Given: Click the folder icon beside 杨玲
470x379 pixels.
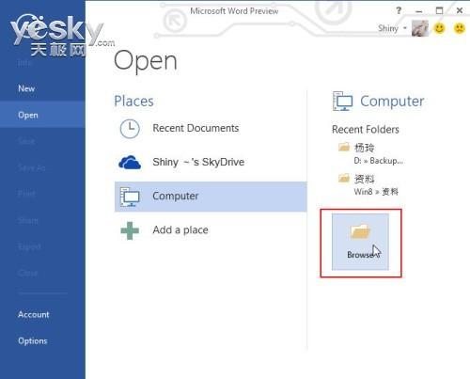Looking at the screenshot, I should pyautogui.click(x=344, y=147).
